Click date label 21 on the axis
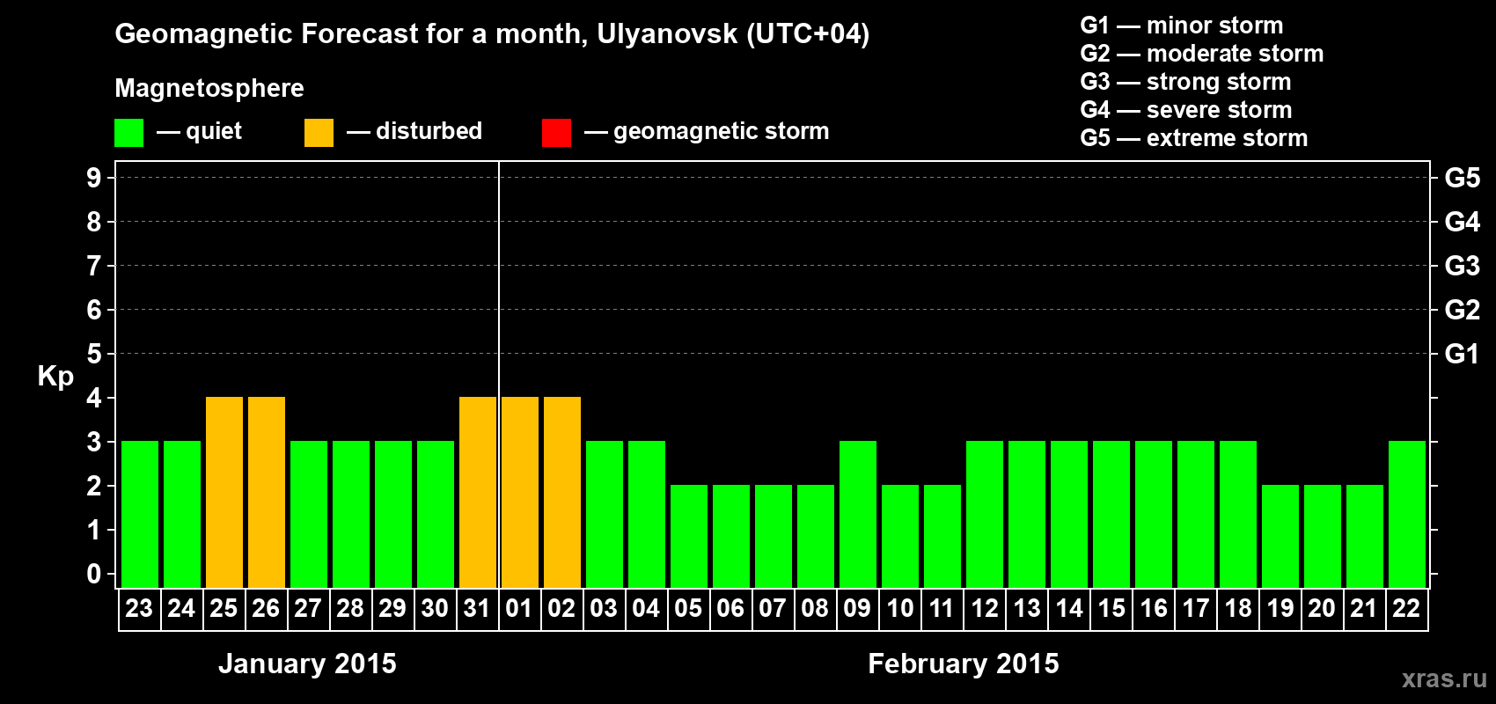The width and height of the screenshot is (1496, 704). (x=1364, y=609)
